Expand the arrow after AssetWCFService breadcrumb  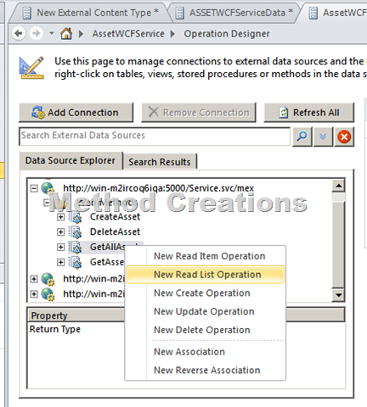click(172, 34)
